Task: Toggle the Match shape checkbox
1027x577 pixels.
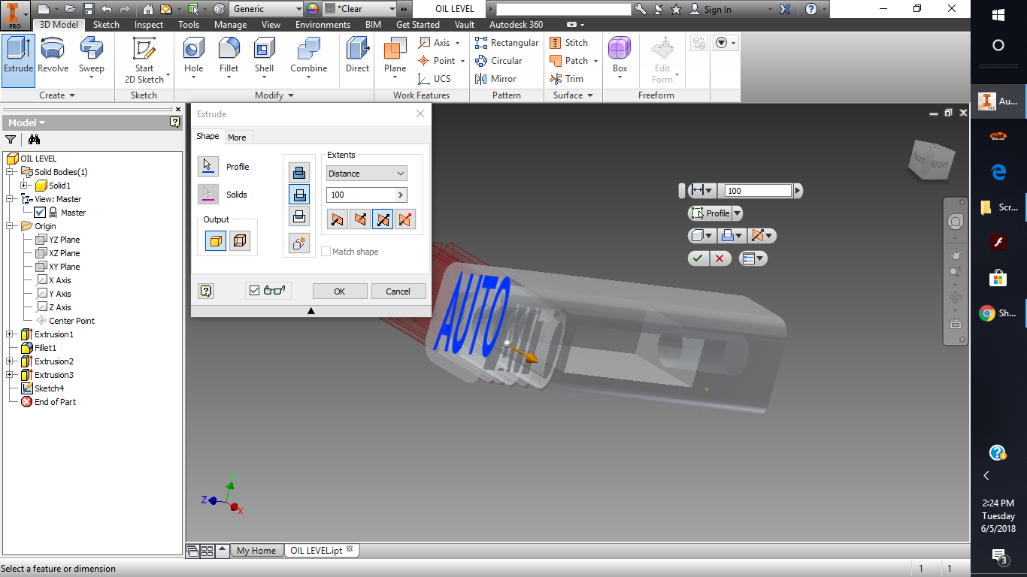Action: point(326,252)
